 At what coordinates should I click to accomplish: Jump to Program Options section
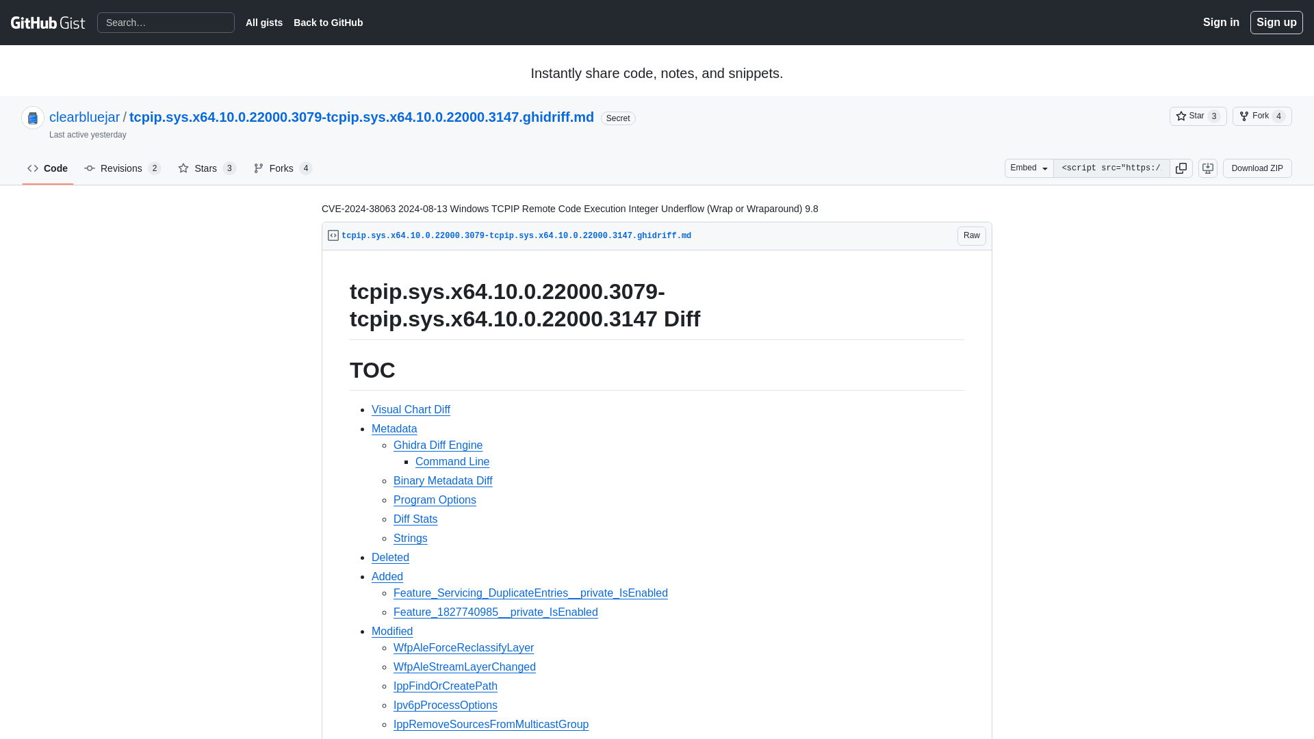435,500
